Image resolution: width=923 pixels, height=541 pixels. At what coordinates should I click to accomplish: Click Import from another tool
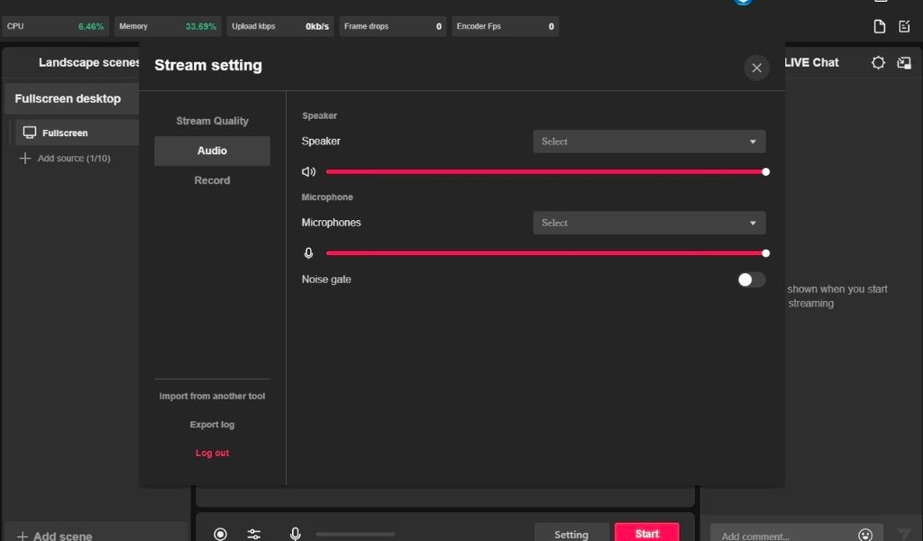[x=212, y=396]
